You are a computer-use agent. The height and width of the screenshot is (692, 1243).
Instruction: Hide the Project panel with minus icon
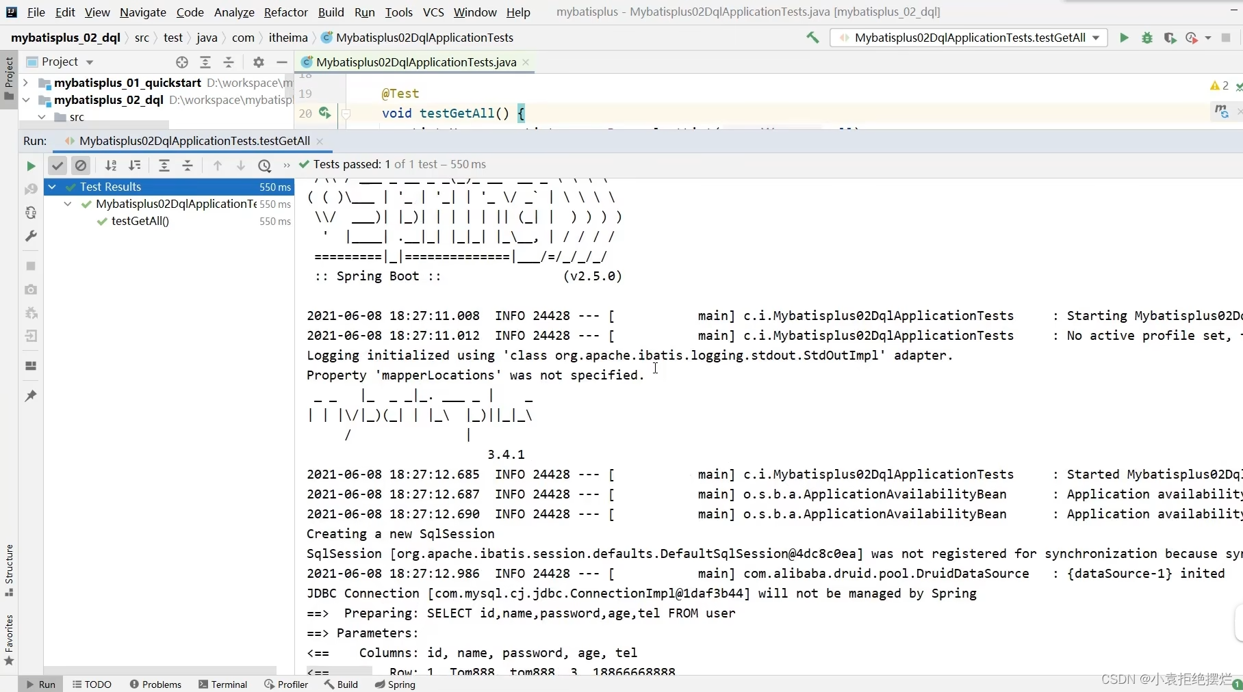[281, 62]
